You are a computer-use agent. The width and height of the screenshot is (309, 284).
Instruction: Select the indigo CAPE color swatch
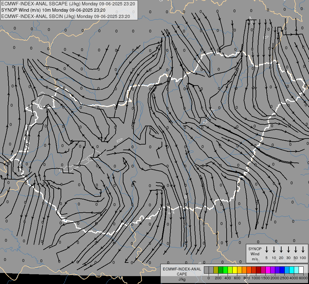coord(277,270)
